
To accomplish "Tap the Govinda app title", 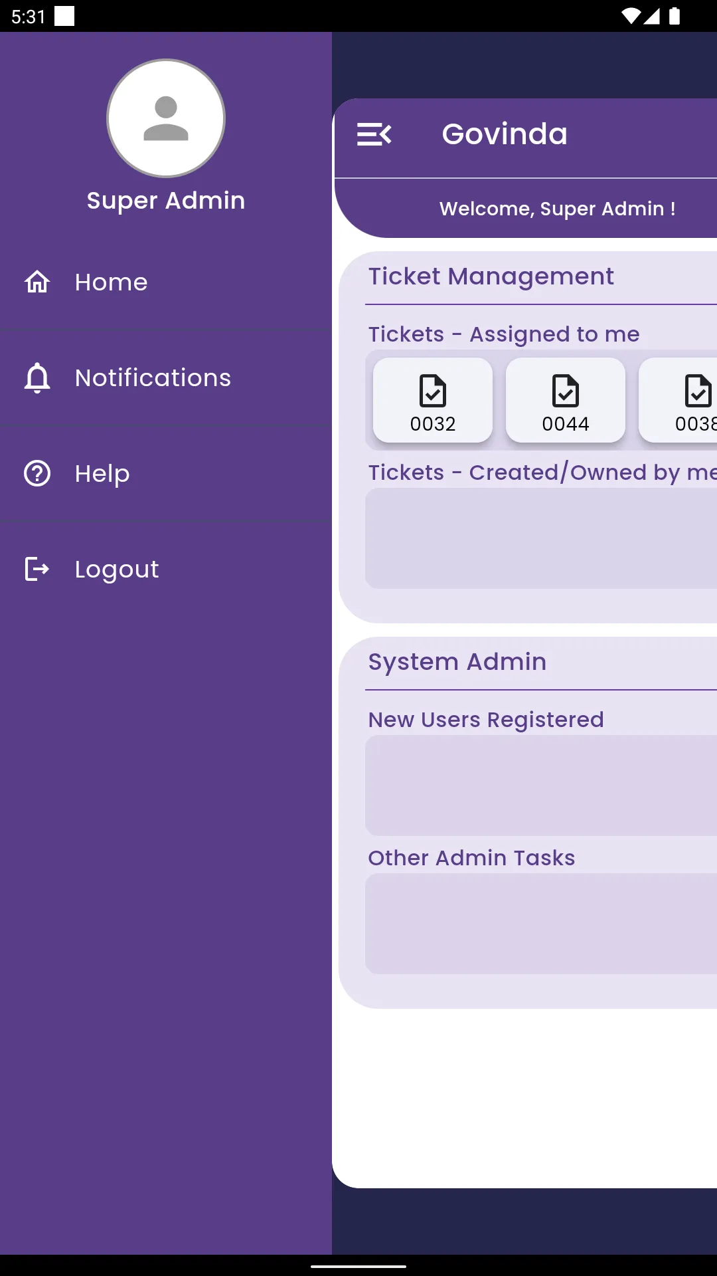I will tap(505, 134).
